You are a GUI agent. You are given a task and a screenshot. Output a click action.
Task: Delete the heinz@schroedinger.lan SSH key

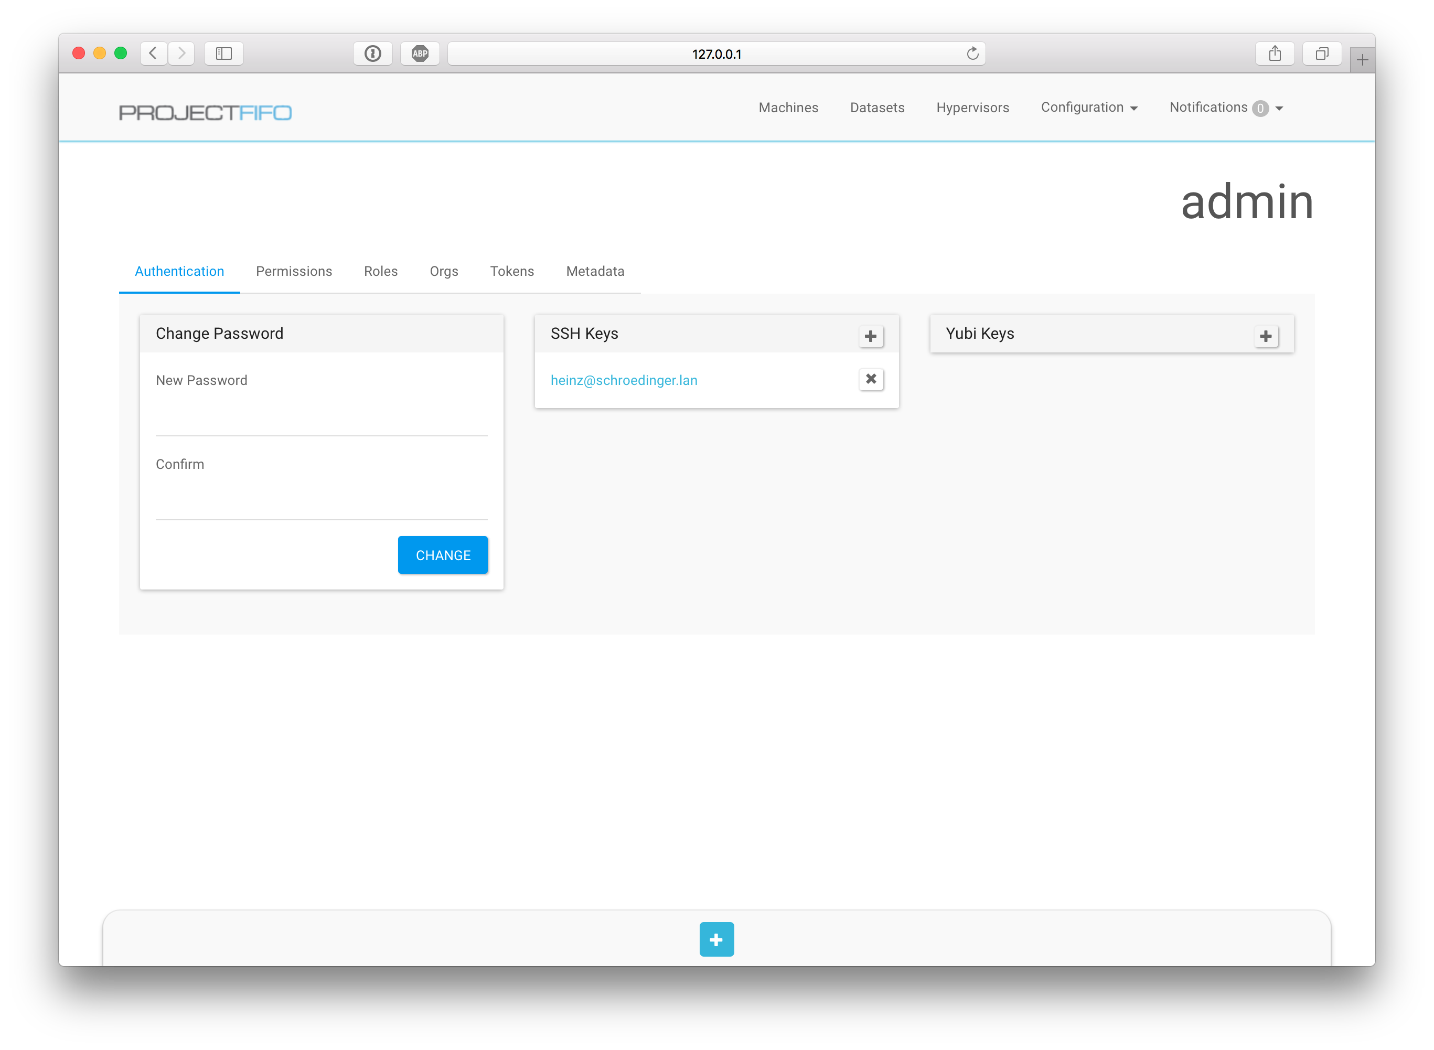[870, 379]
